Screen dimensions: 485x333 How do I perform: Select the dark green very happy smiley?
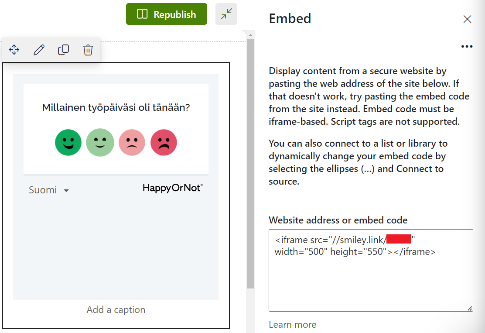tap(68, 143)
